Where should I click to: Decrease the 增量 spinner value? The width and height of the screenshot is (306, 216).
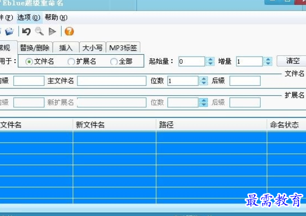tap(268, 64)
